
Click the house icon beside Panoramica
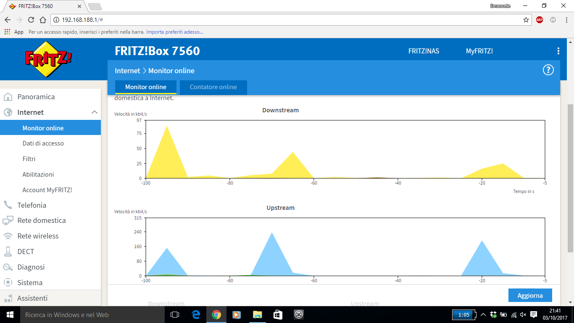pyautogui.click(x=8, y=97)
